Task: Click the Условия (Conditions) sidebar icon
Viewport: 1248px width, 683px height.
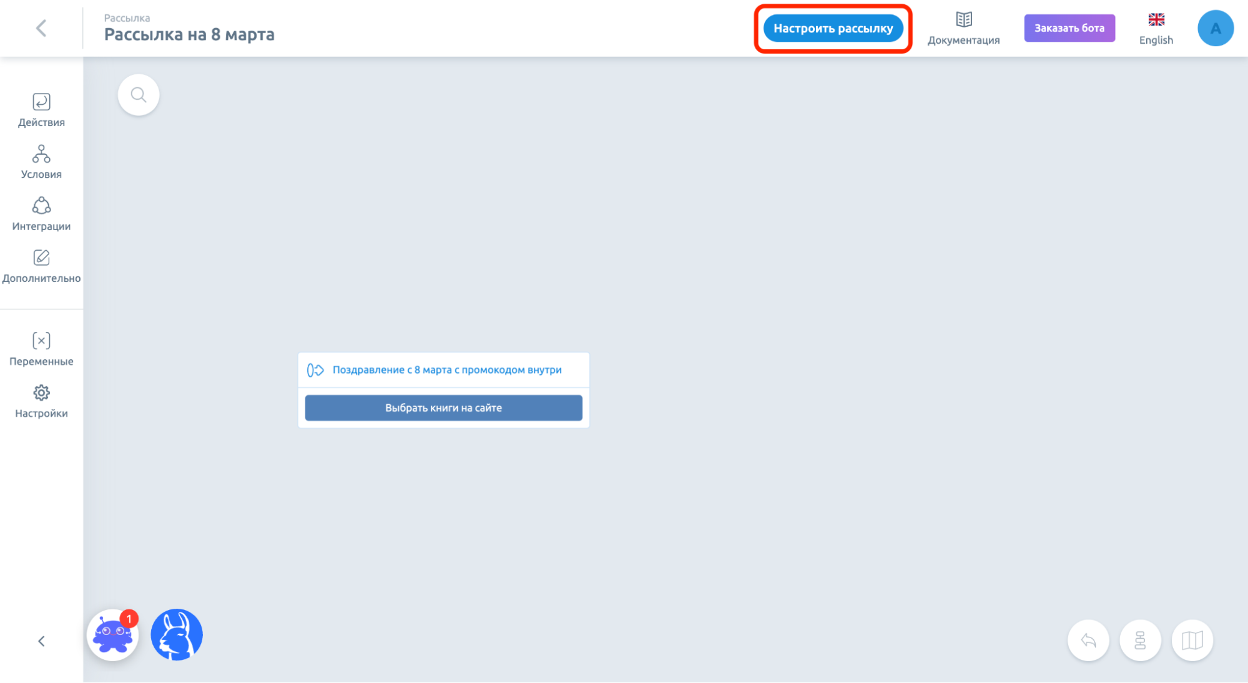Action: [41, 161]
